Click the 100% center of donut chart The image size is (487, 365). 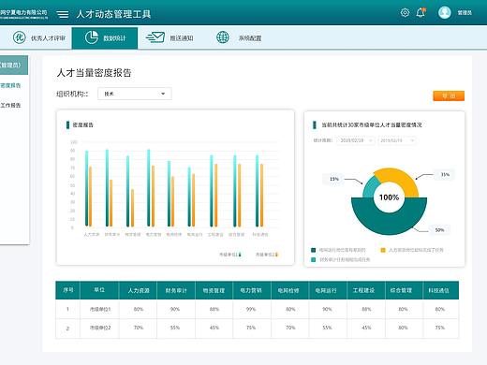389,197
